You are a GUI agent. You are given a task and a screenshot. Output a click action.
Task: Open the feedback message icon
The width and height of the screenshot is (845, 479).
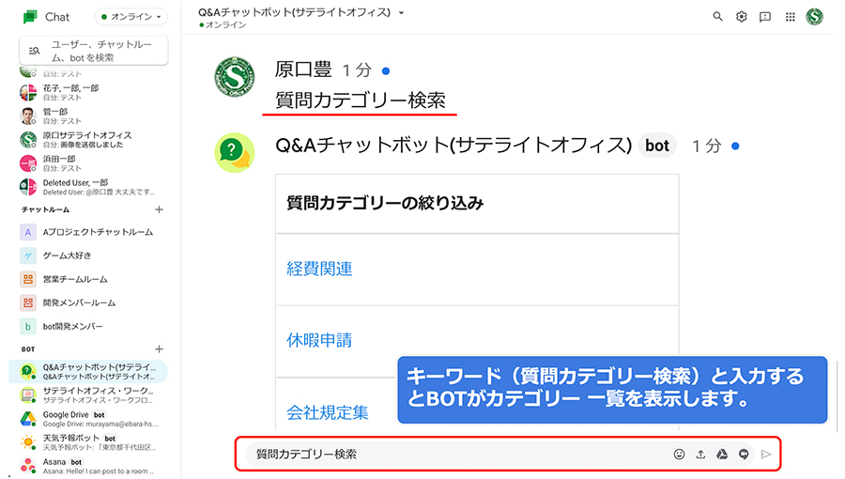tap(764, 17)
